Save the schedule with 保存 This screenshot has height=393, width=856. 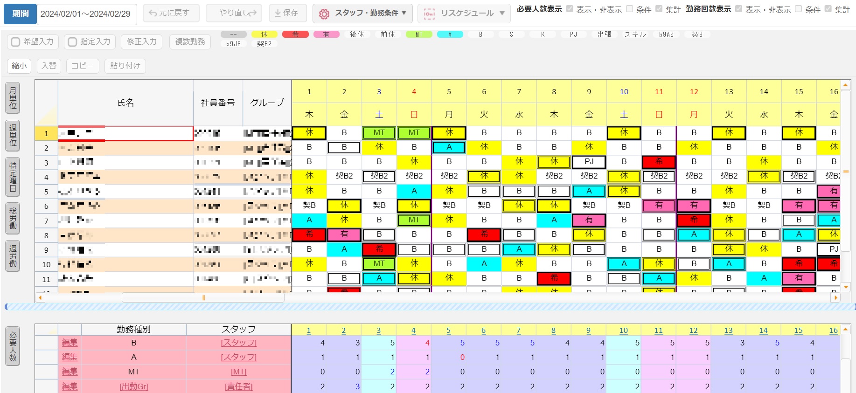(288, 13)
